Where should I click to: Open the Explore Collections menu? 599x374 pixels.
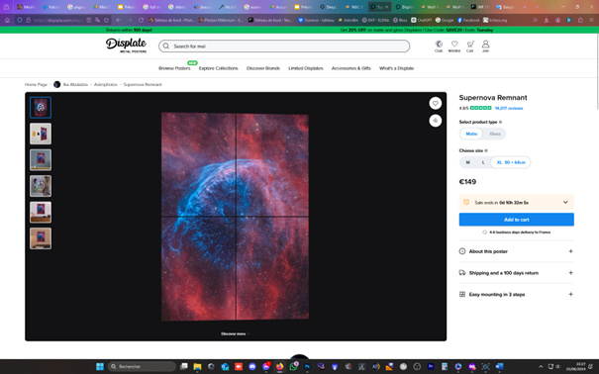tap(218, 68)
